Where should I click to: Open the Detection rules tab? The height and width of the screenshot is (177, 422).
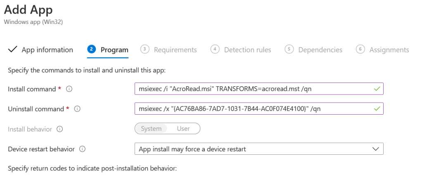click(247, 50)
